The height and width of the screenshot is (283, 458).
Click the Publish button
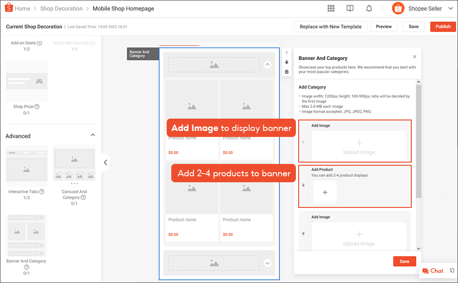(443, 27)
